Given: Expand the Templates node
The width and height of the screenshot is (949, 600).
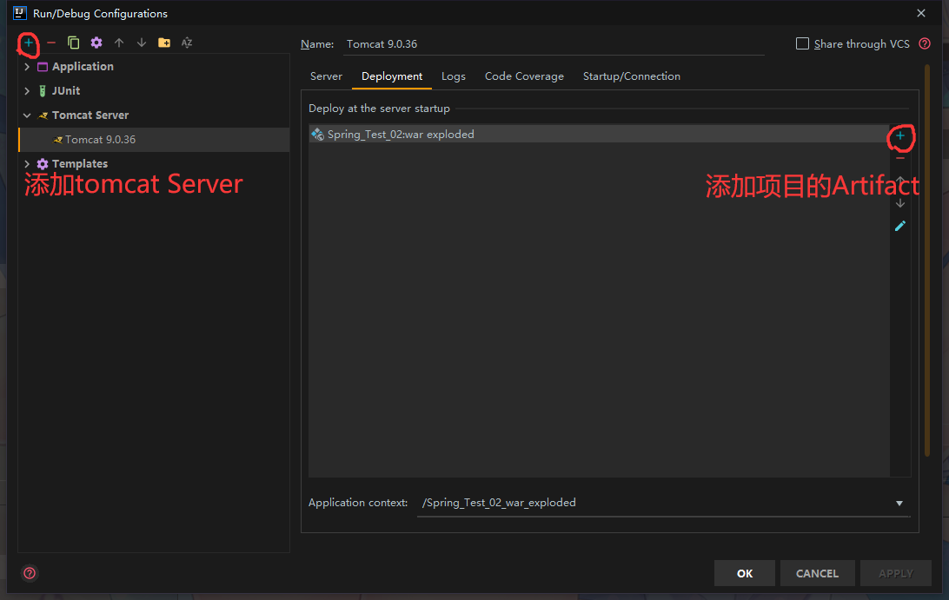Looking at the screenshot, I should click(x=27, y=164).
